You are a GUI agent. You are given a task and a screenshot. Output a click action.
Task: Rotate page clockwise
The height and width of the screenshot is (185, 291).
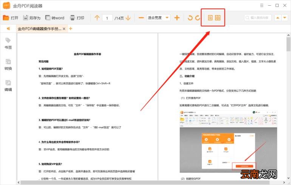coord(198,18)
